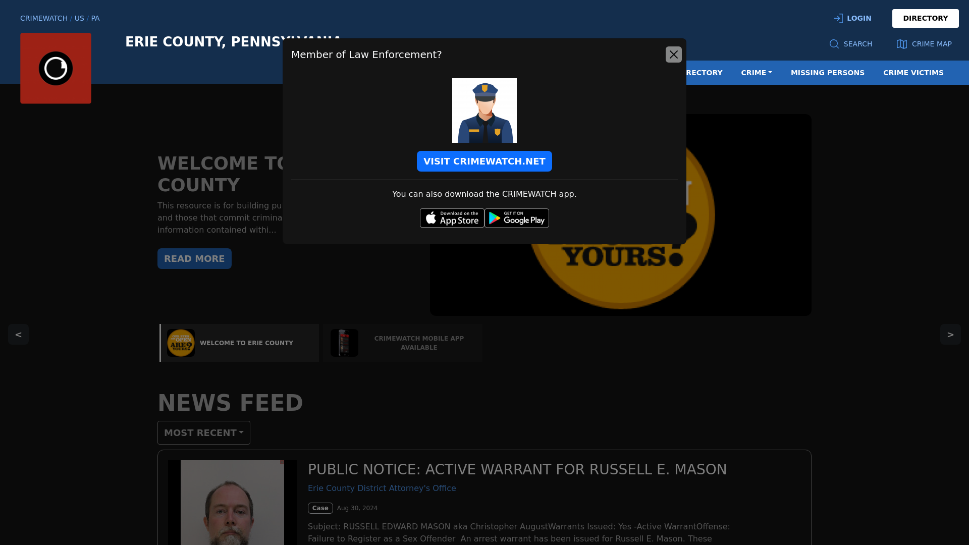
Task: Click the Read More button
Action: tap(194, 258)
